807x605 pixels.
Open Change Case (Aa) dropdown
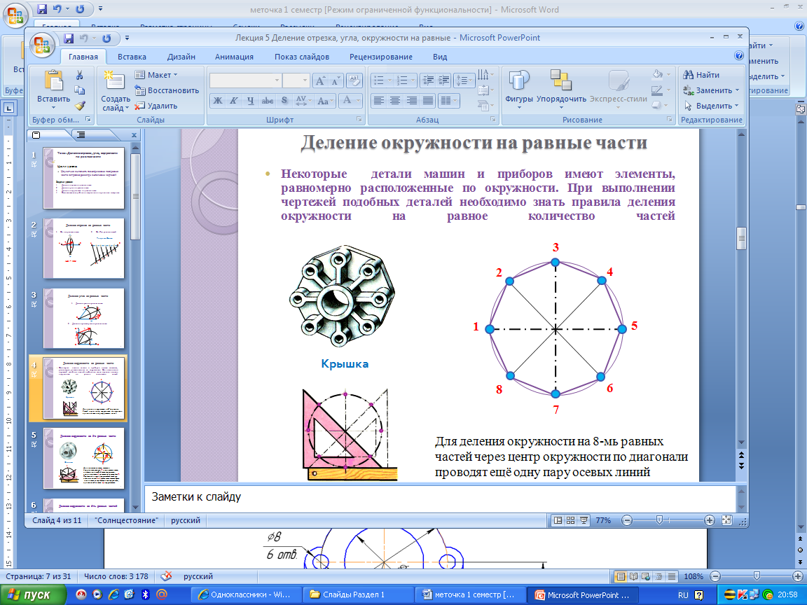[326, 101]
